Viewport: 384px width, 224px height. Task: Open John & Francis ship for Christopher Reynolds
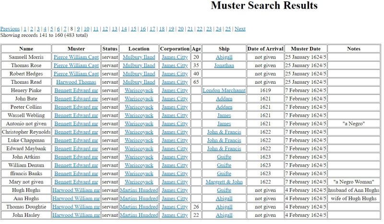(x=224, y=132)
